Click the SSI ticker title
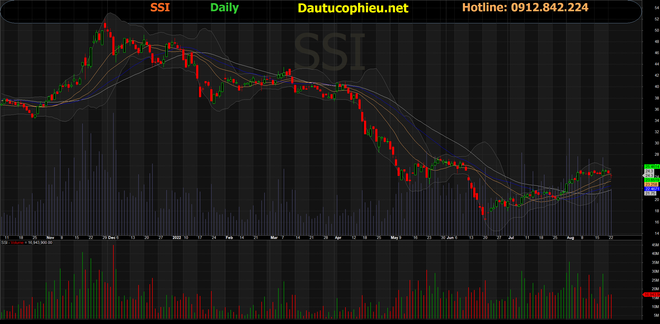The height and width of the screenshot is (324, 660). [x=160, y=7]
